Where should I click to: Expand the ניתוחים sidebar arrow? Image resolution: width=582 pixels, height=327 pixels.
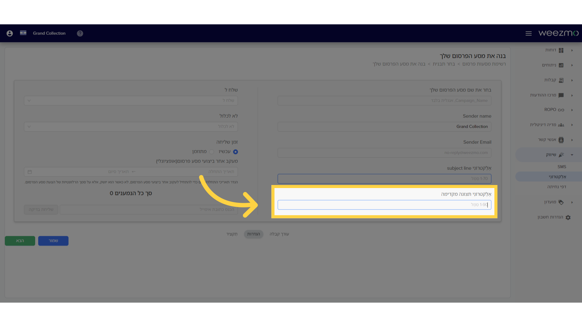pos(572,65)
